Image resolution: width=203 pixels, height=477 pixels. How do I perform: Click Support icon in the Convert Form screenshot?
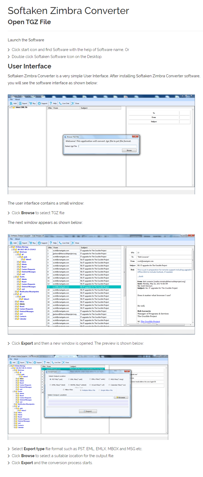click(x=35, y=362)
